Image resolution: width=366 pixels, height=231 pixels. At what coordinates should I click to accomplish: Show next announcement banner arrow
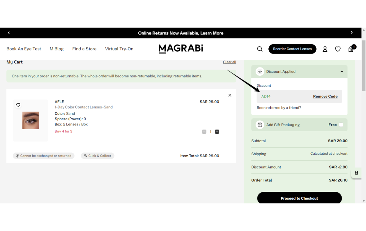352,33
